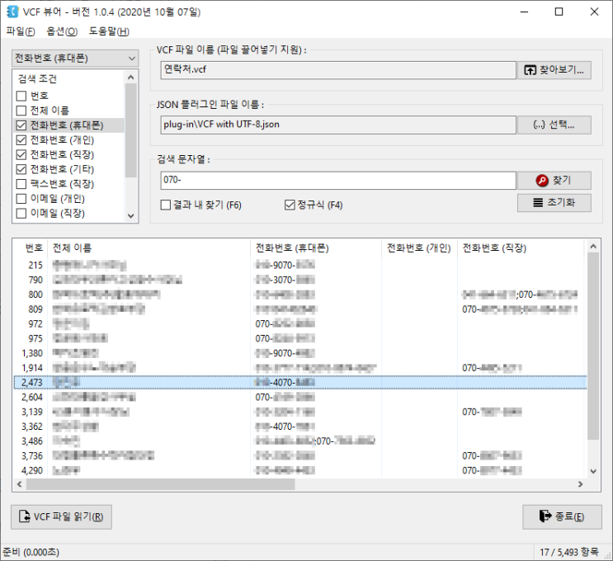This screenshot has height=561, width=613.
Task: Select result row number 3,139
Action: 299,412
